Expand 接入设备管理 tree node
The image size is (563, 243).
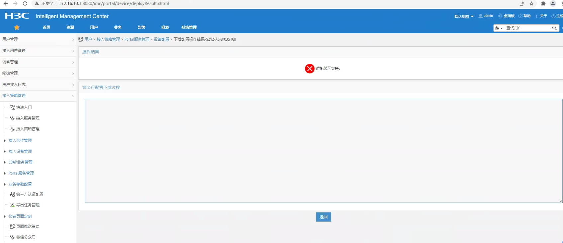coord(5,152)
